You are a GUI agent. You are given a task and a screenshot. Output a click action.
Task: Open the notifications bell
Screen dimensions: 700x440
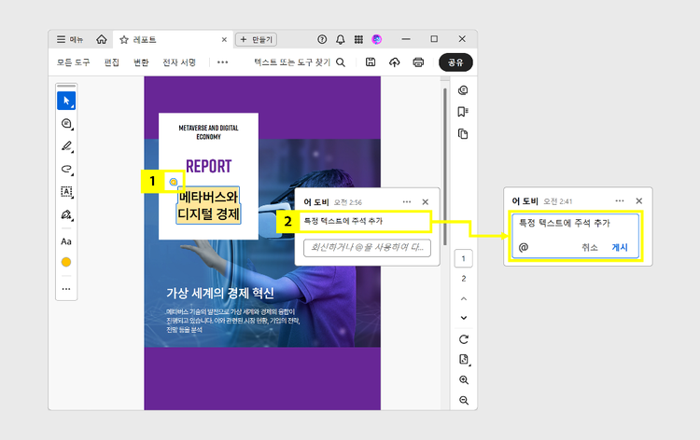point(340,40)
